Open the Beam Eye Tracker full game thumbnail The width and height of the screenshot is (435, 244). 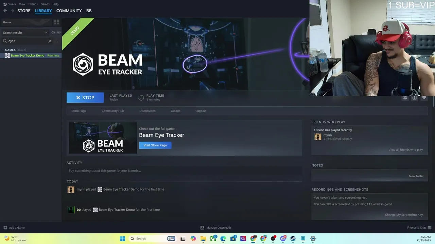[x=103, y=138]
